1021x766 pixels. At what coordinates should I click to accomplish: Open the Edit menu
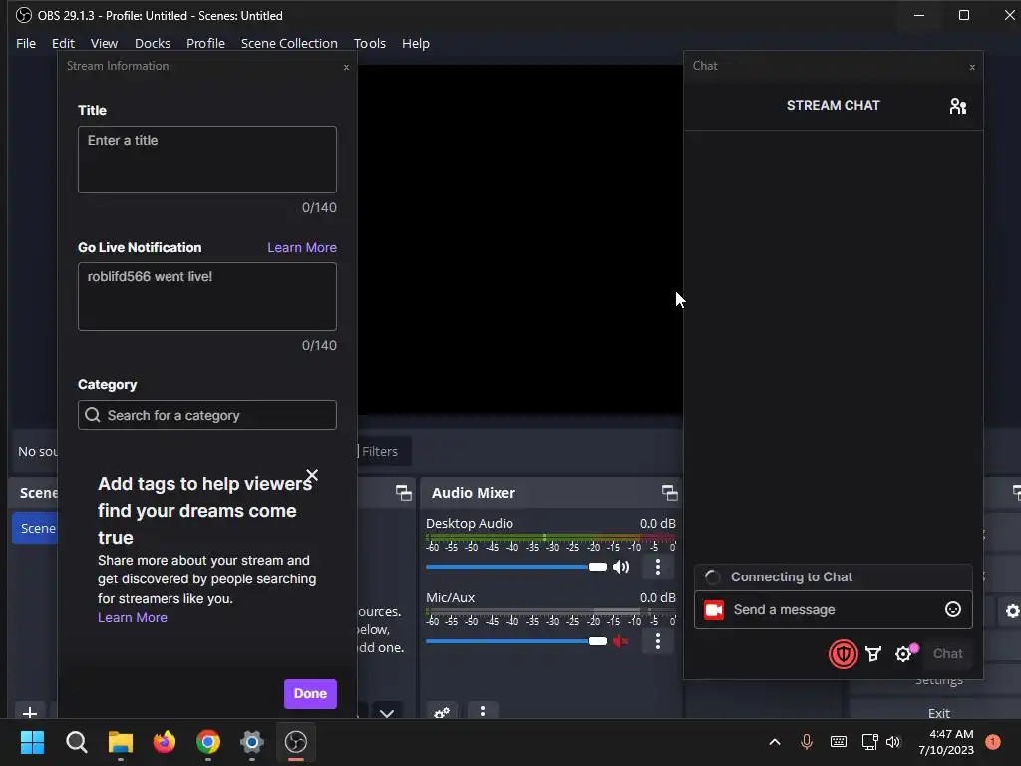point(63,44)
